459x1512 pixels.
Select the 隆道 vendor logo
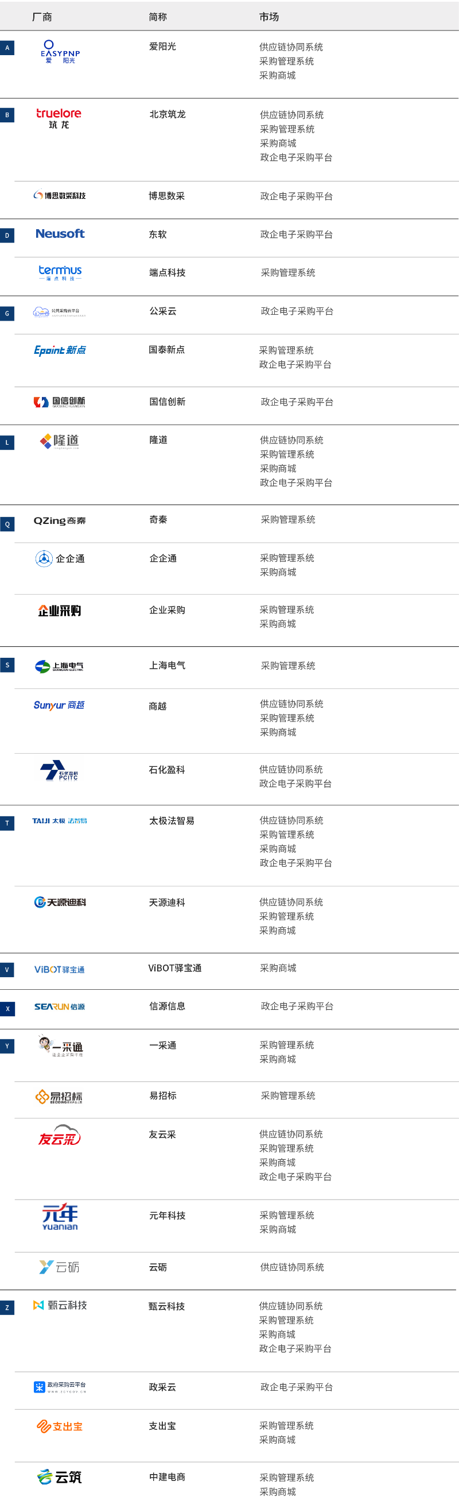[59, 441]
